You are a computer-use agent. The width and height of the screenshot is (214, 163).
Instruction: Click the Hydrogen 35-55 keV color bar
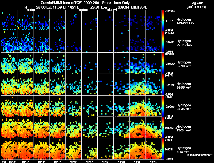(x=163, y=85)
